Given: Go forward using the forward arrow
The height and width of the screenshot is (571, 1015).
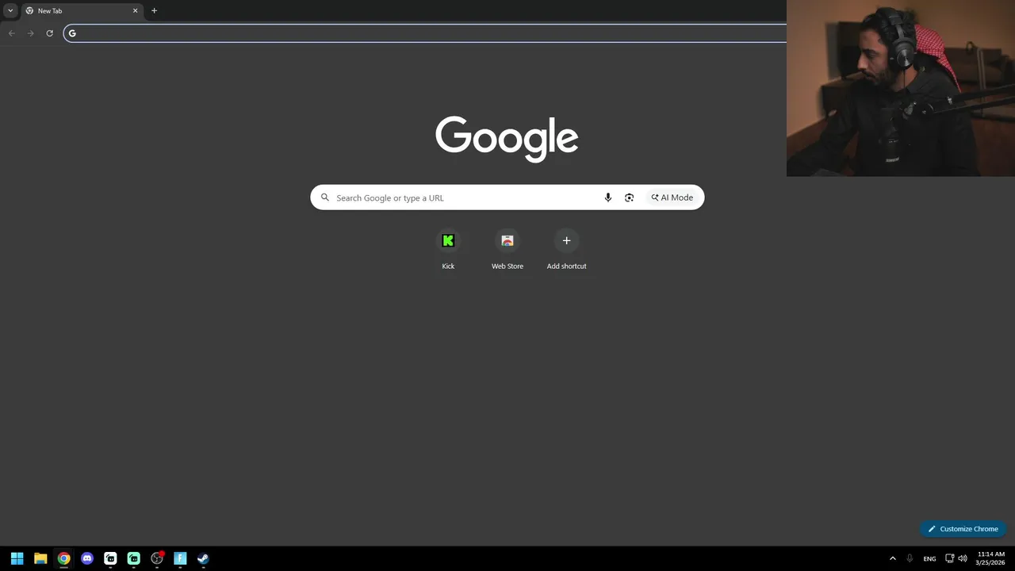Looking at the screenshot, I should (x=30, y=33).
